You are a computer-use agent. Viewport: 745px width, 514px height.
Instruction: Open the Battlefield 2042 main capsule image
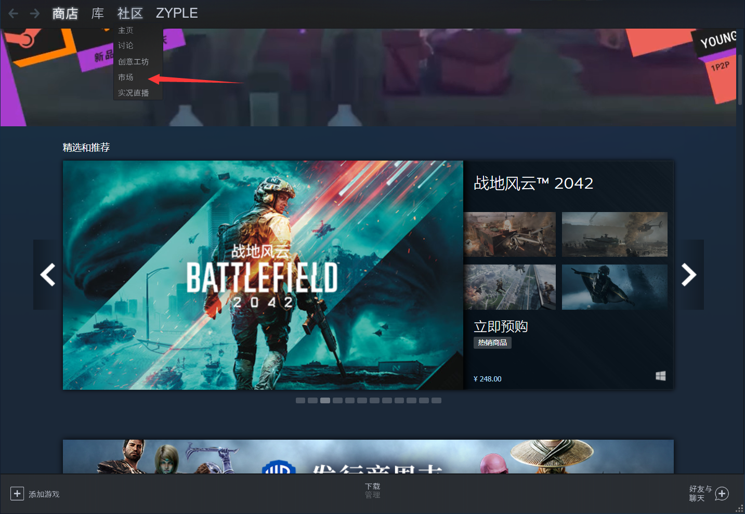pos(263,275)
